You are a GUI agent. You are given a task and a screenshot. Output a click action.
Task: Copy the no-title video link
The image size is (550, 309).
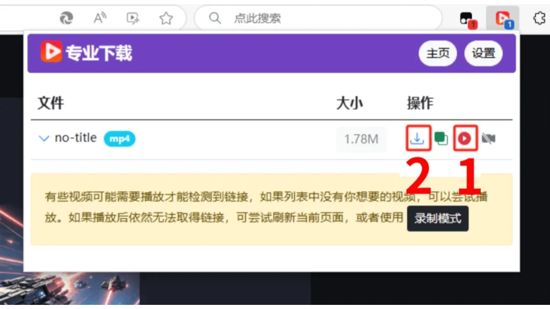pyautogui.click(x=441, y=138)
